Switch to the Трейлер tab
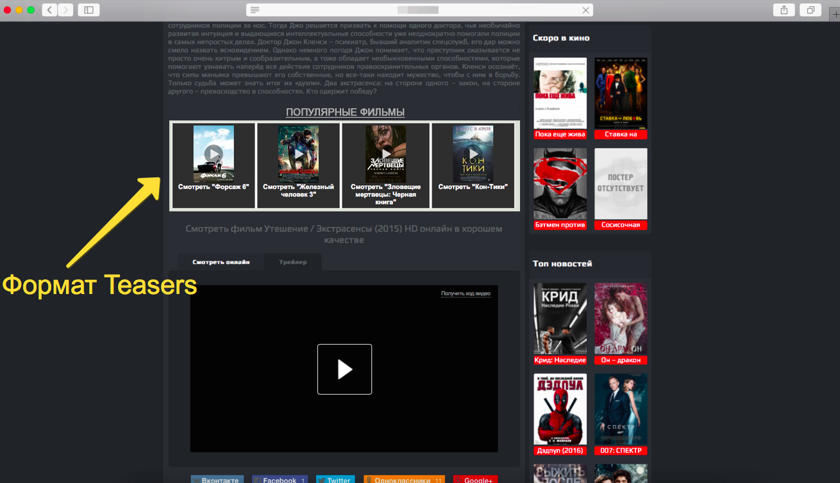 [x=293, y=262]
